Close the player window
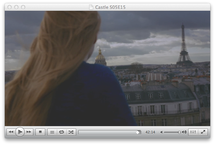 coord(10,7)
